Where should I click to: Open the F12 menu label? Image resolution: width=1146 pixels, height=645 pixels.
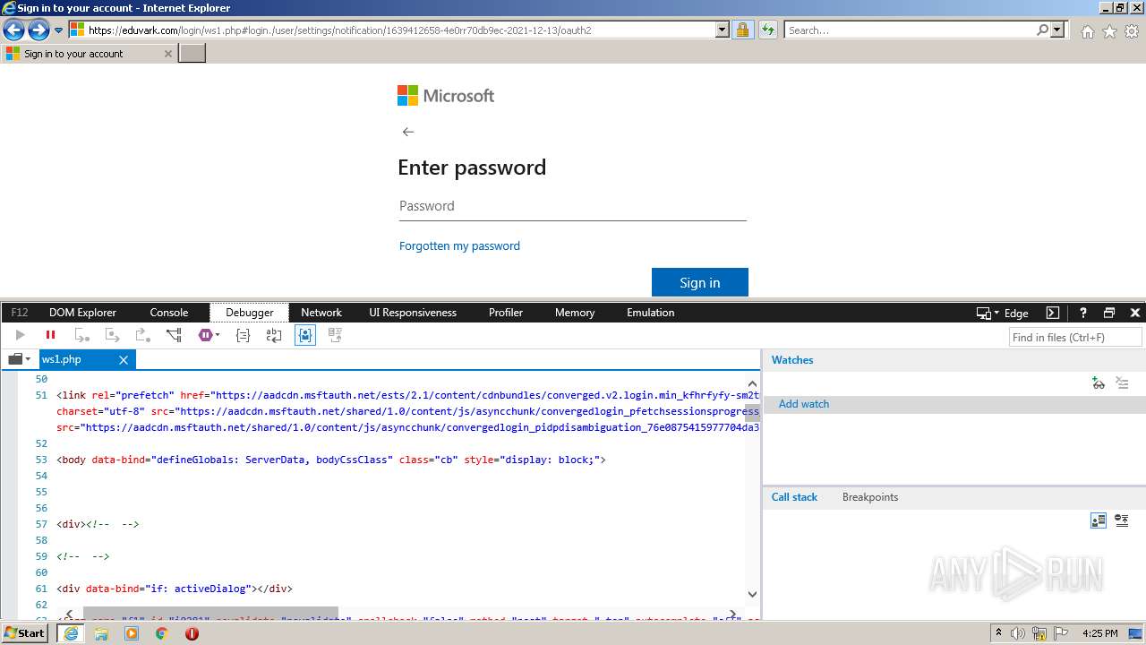tap(19, 313)
